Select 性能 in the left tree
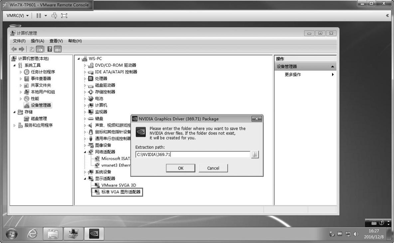394x243 pixels. (35, 99)
